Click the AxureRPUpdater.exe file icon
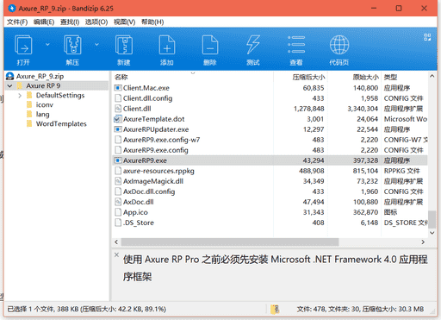The image size is (441, 320). [x=118, y=129]
